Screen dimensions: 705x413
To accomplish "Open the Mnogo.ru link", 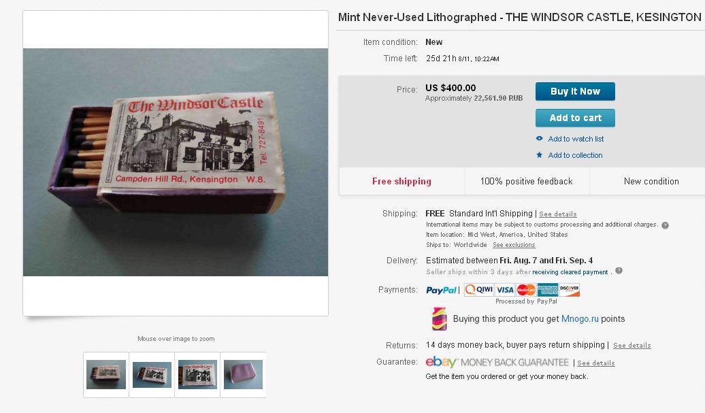I will [580, 318].
